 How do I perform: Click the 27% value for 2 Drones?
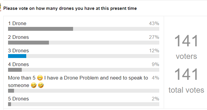tap(154, 37)
